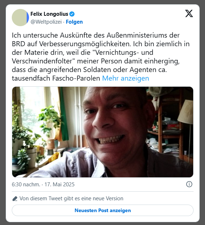Click the tweet text about Außenministeriums

pos(101,57)
